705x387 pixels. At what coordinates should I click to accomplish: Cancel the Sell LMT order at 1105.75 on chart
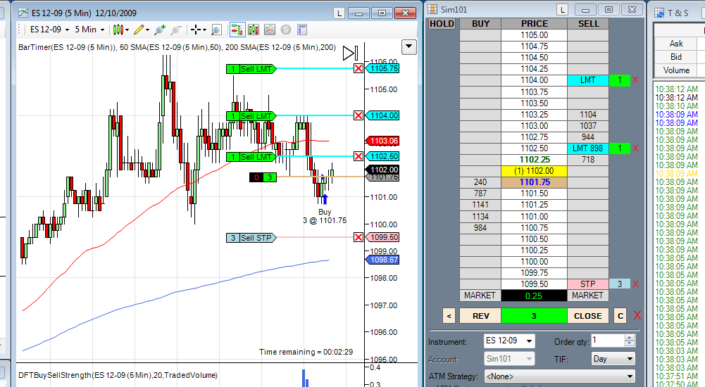point(358,69)
